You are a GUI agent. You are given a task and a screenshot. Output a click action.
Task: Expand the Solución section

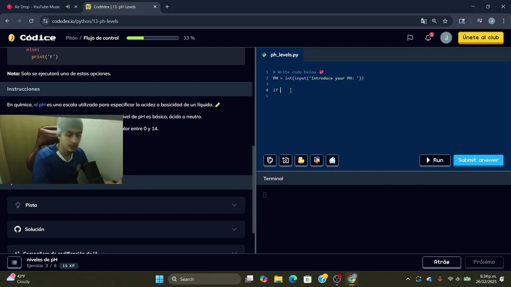[x=126, y=229]
